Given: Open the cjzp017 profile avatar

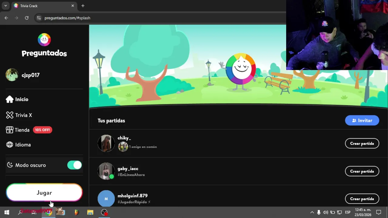Looking at the screenshot, I should point(12,75).
